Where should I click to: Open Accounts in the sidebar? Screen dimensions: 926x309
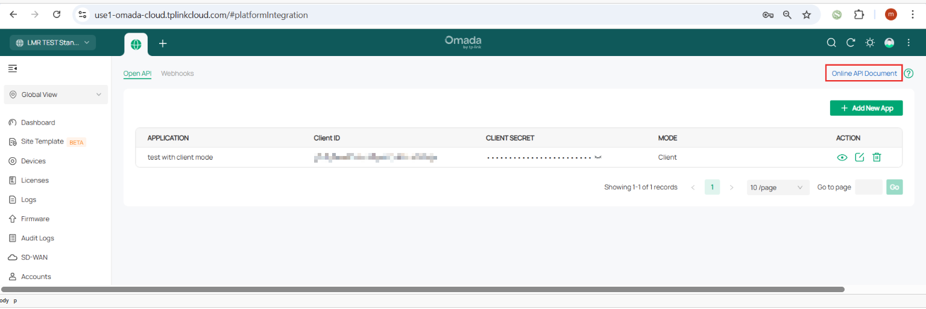tap(36, 276)
